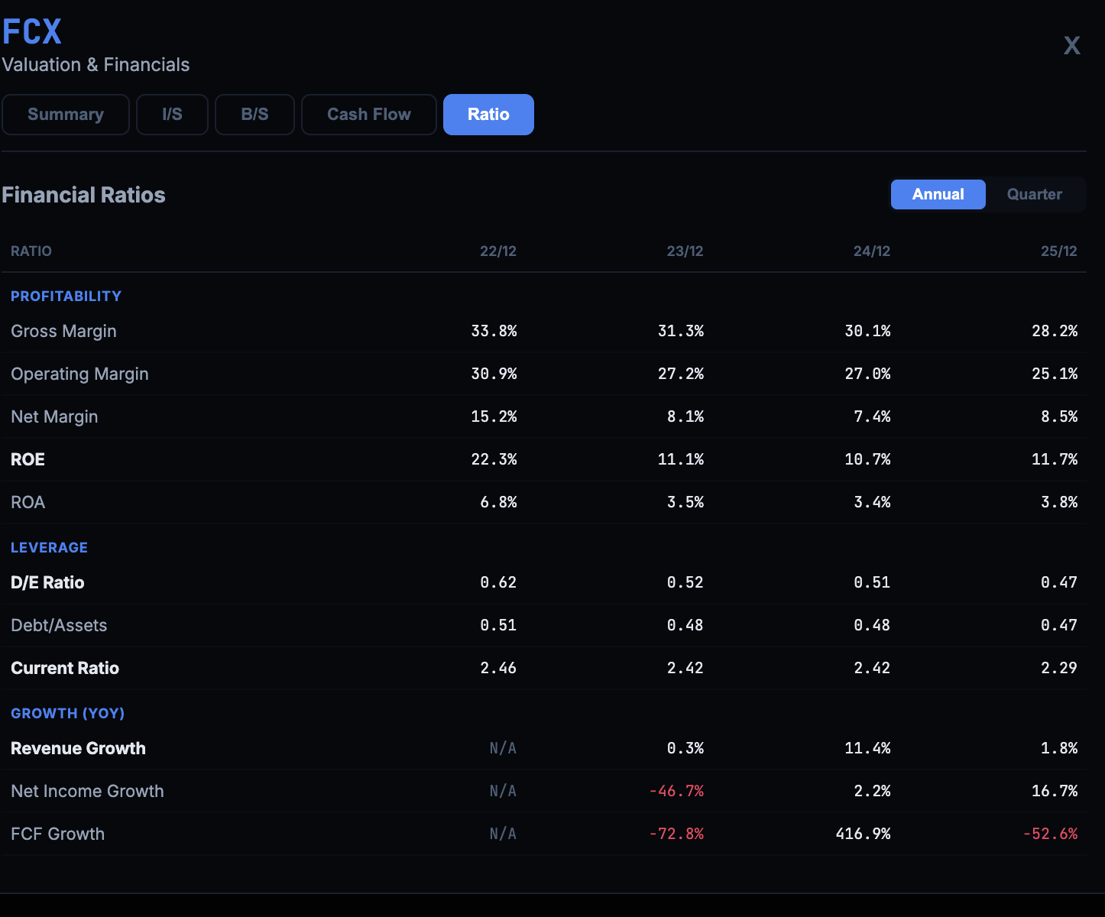Click the 25/12 column header
The image size is (1105, 917).
coord(1058,251)
